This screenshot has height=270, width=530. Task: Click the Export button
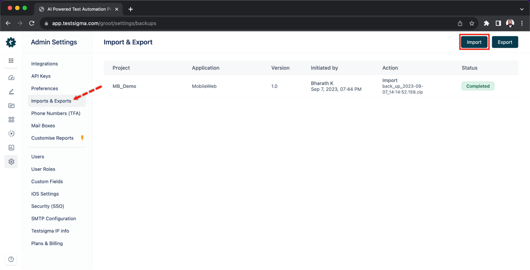505,42
